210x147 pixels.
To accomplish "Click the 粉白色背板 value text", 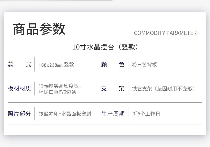I will tap(144, 64).
